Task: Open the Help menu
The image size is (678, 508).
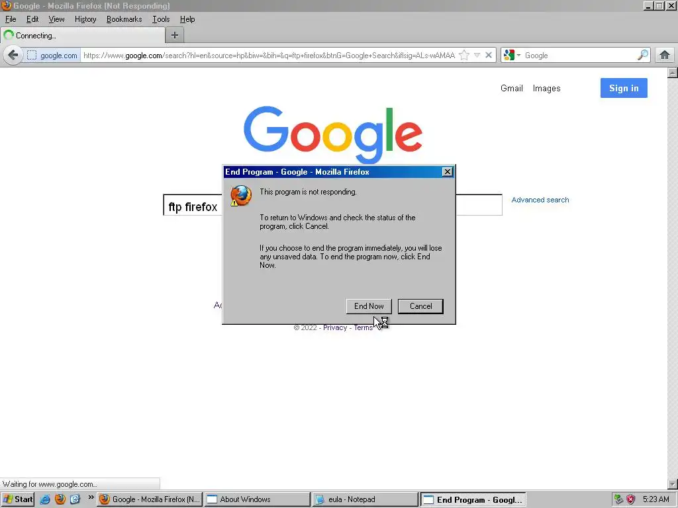Action: point(187,19)
